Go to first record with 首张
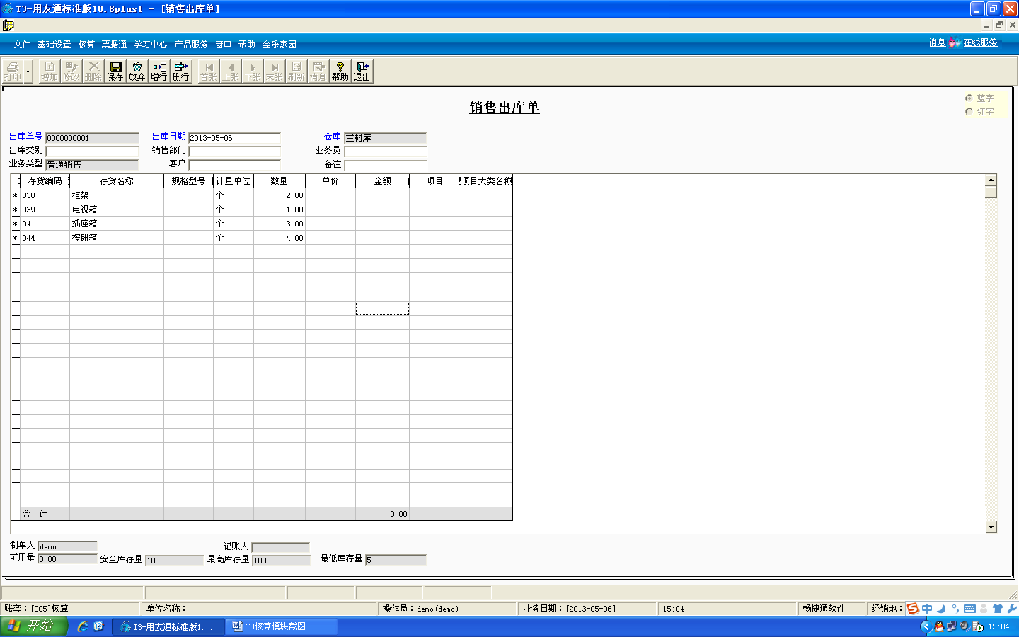The height and width of the screenshot is (637, 1019). tap(208, 71)
